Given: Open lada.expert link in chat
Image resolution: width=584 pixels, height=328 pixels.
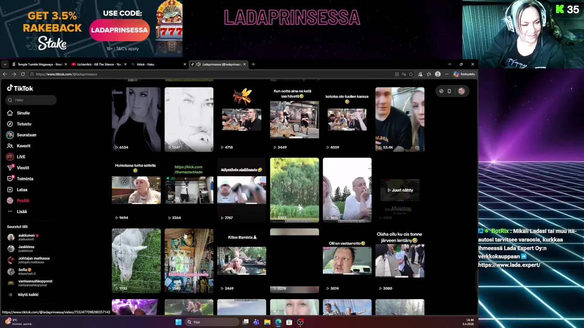Looking at the screenshot, I should tap(509, 265).
